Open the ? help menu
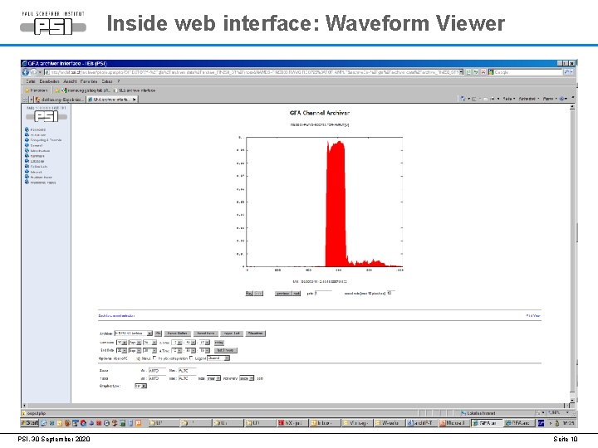598x448 pixels. coord(119,81)
